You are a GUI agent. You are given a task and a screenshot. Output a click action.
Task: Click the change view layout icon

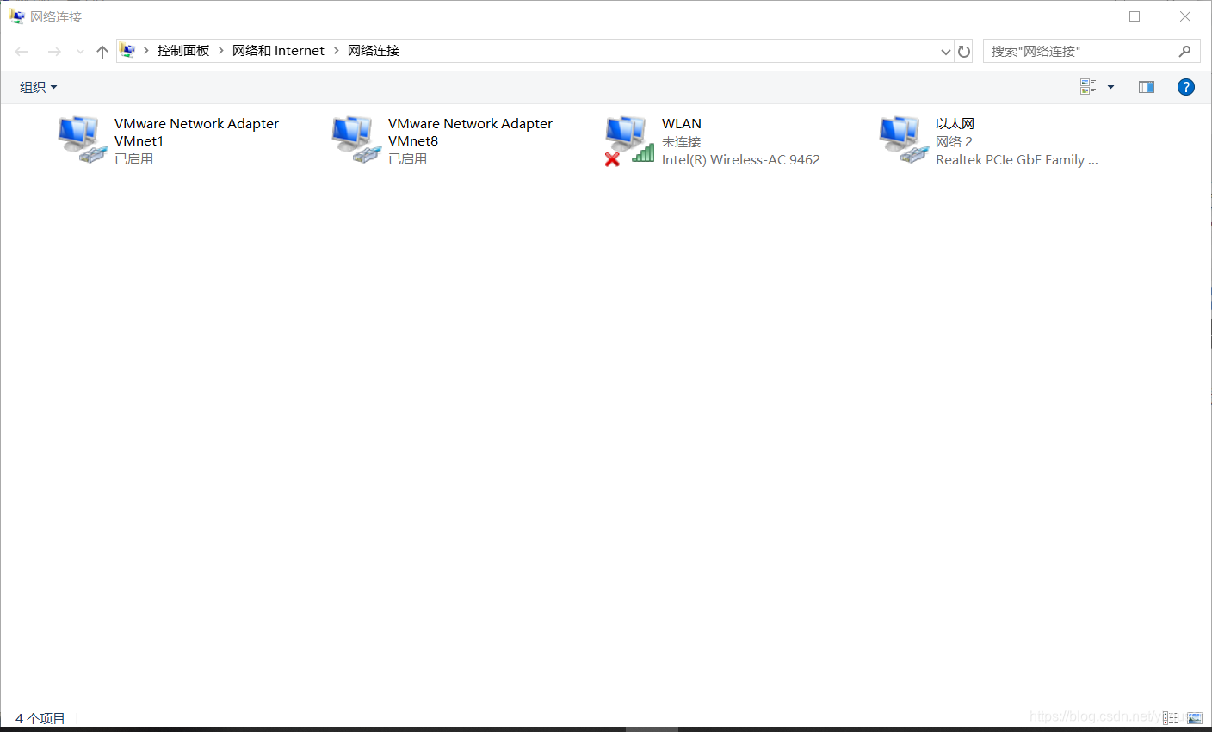pyautogui.click(x=1088, y=87)
